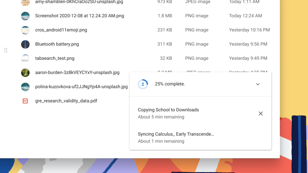Select the Bluetooth battery.png file name
This screenshot has height=173, width=308.
tap(57, 44)
